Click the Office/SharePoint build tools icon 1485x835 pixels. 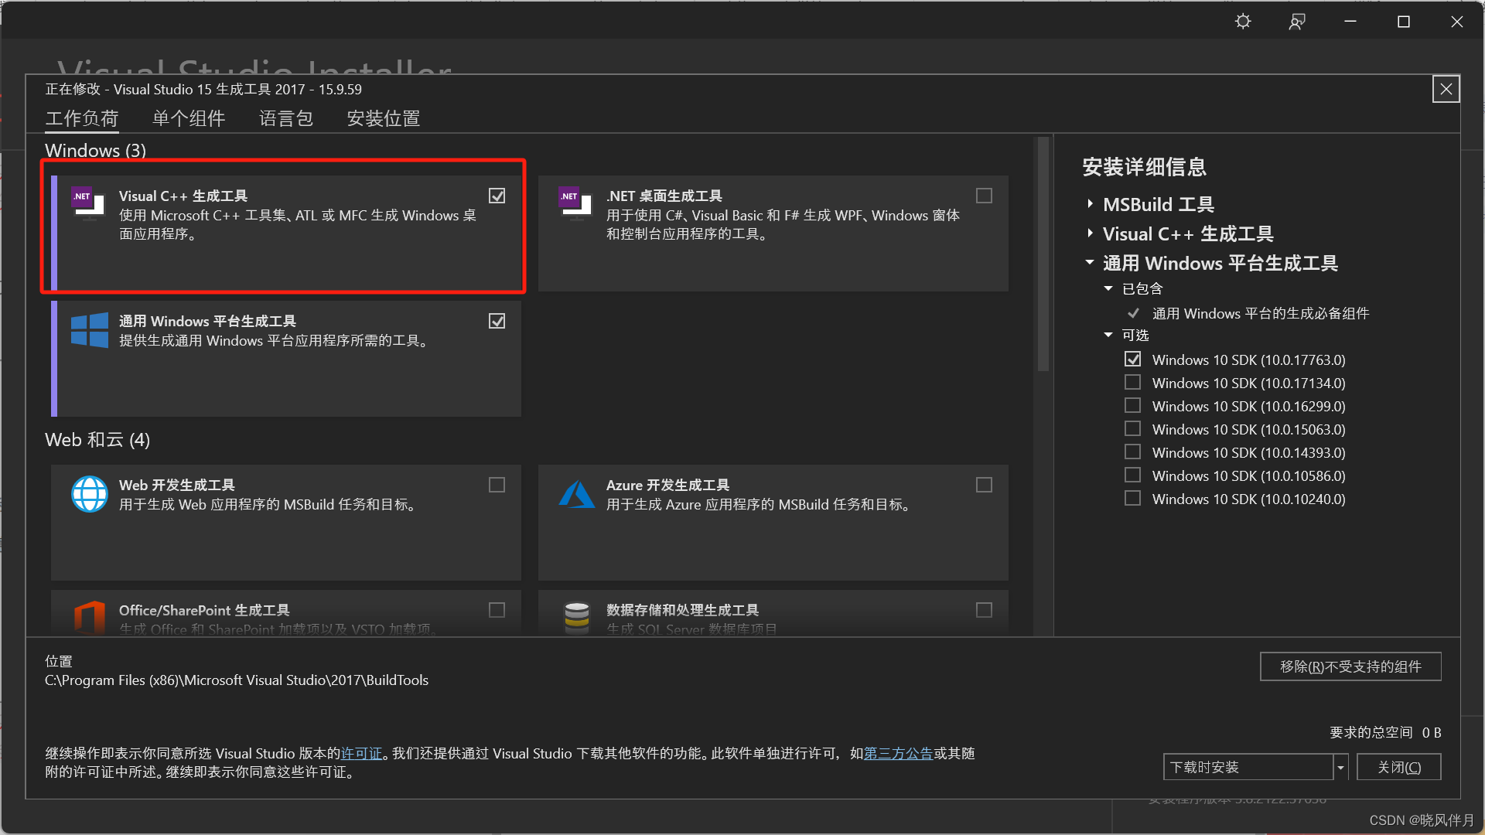coord(90,618)
